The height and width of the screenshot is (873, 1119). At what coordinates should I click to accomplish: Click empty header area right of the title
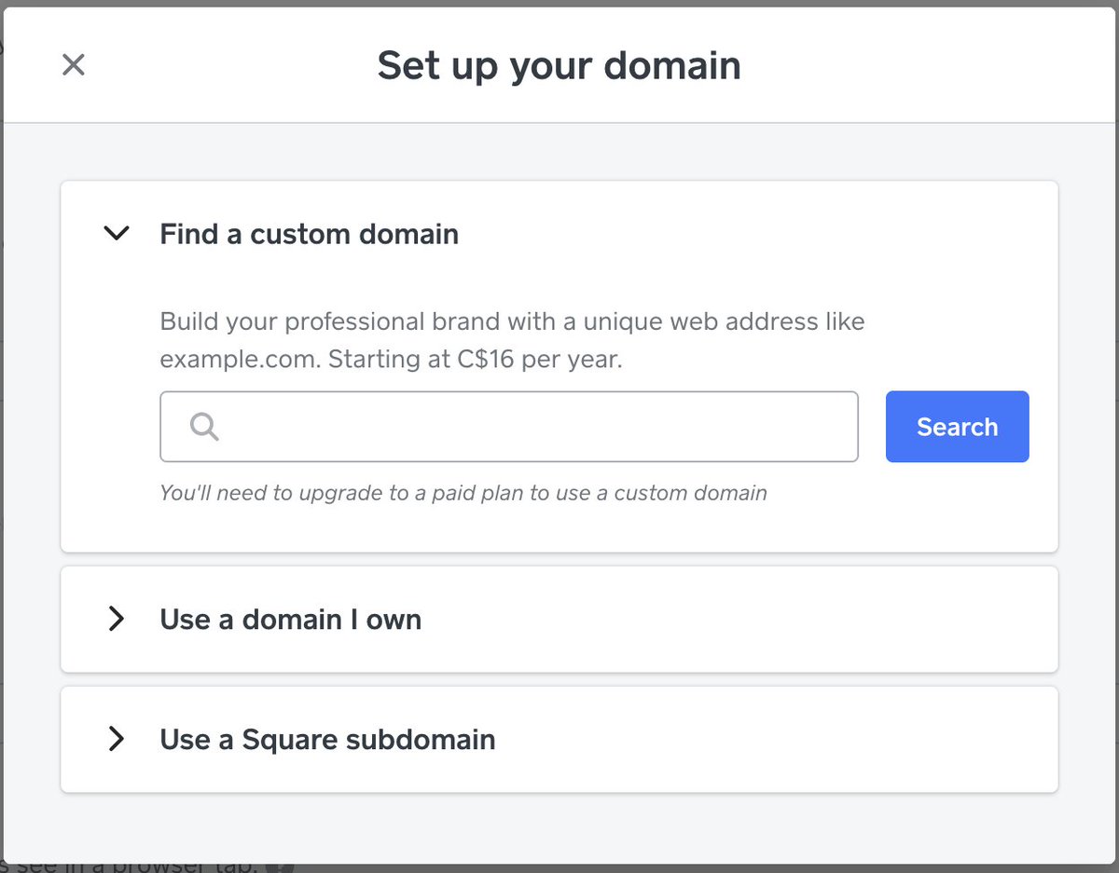[x=932, y=66]
